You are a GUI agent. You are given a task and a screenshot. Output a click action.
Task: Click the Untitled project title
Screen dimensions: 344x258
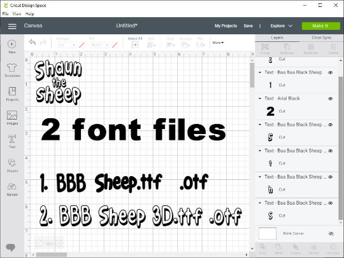pyautogui.click(x=127, y=25)
